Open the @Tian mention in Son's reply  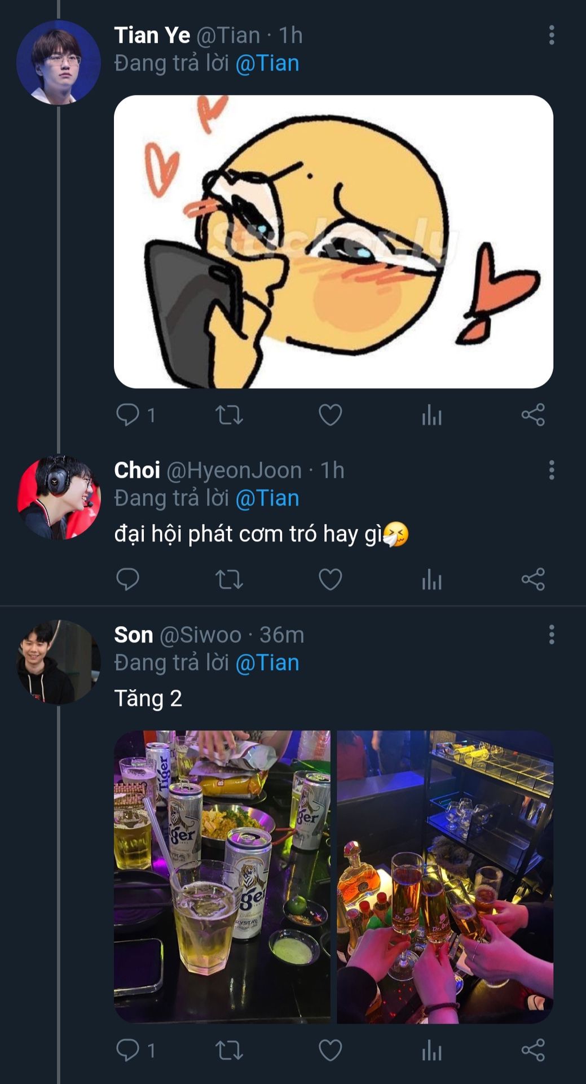(267, 663)
